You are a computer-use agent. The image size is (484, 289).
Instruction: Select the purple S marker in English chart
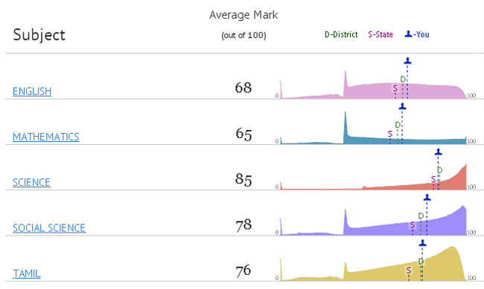(395, 88)
